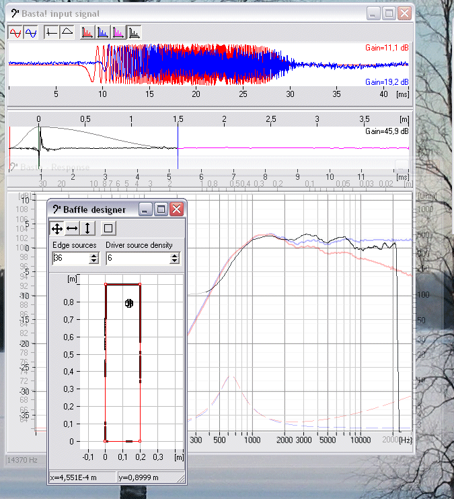Click the top-left baffle corner handle
This screenshot has height=499, width=454.
[106, 284]
